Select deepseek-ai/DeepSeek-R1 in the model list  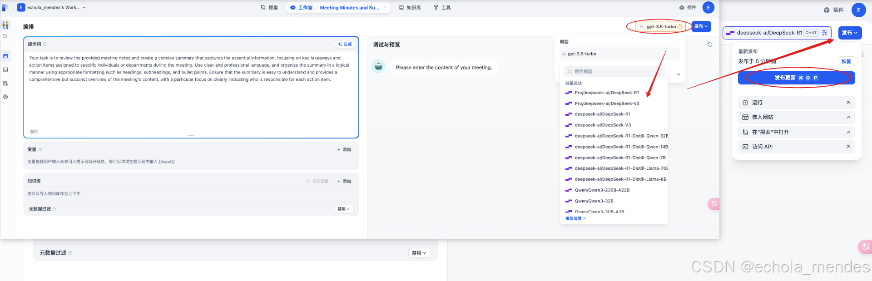614,114
